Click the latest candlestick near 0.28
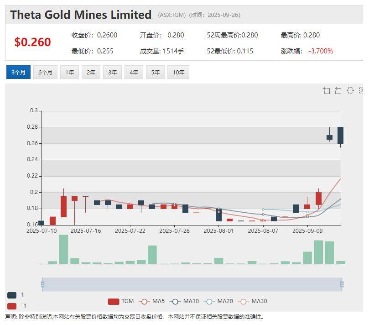This screenshot has width=369, height=325. [340, 135]
